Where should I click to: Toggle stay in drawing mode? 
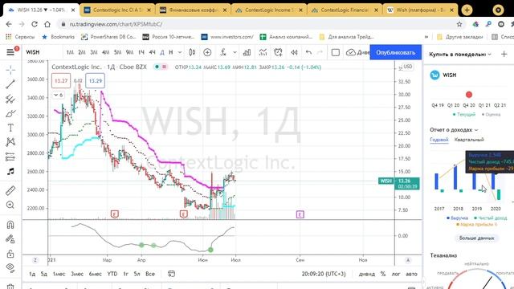[x=10, y=239]
